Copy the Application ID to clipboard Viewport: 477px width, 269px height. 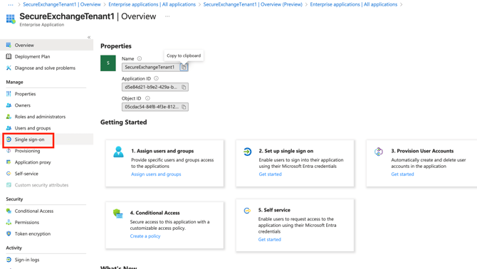[x=184, y=88]
